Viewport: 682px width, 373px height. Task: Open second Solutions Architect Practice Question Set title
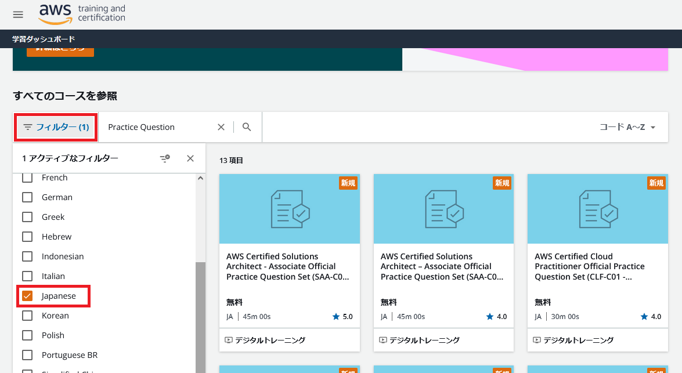(x=442, y=266)
